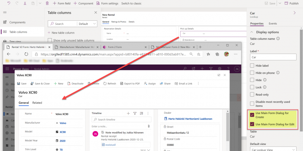This screenshot has width=303, height=151.
Task: Select the Ratings & Photos form tab
Action: click(x=119, y=22)
